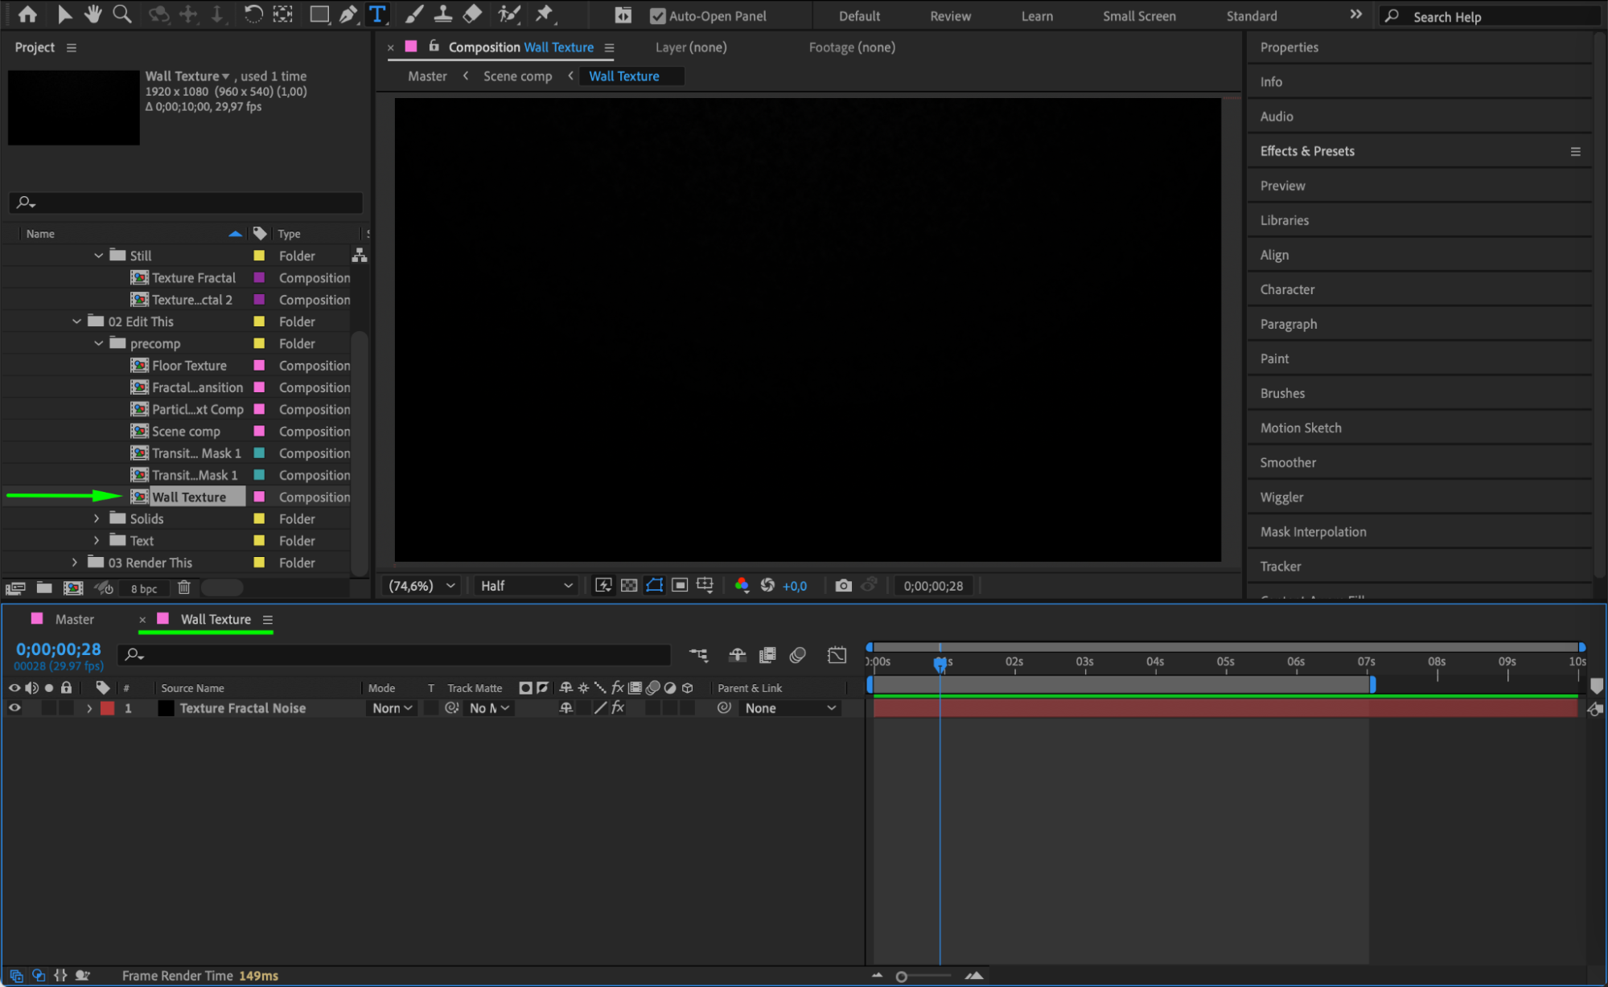The width and height of the screenshot is (1608, 987).
Task: Toggle Auto-Open Panel checkbox
Action: coord(657,16)
